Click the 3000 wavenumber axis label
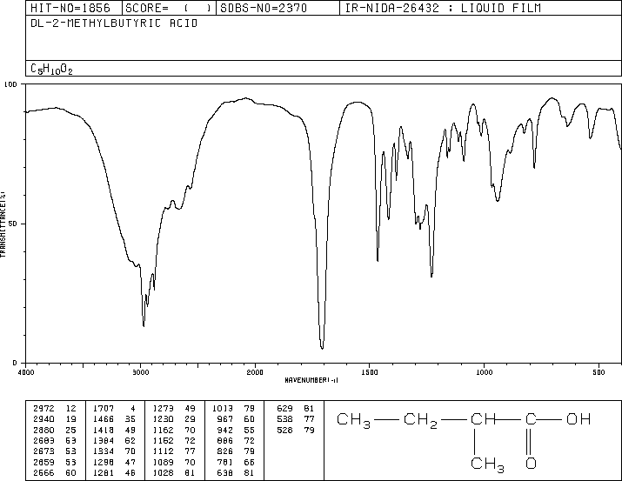The width and height of the screenshot is (622, 481). 141,372
